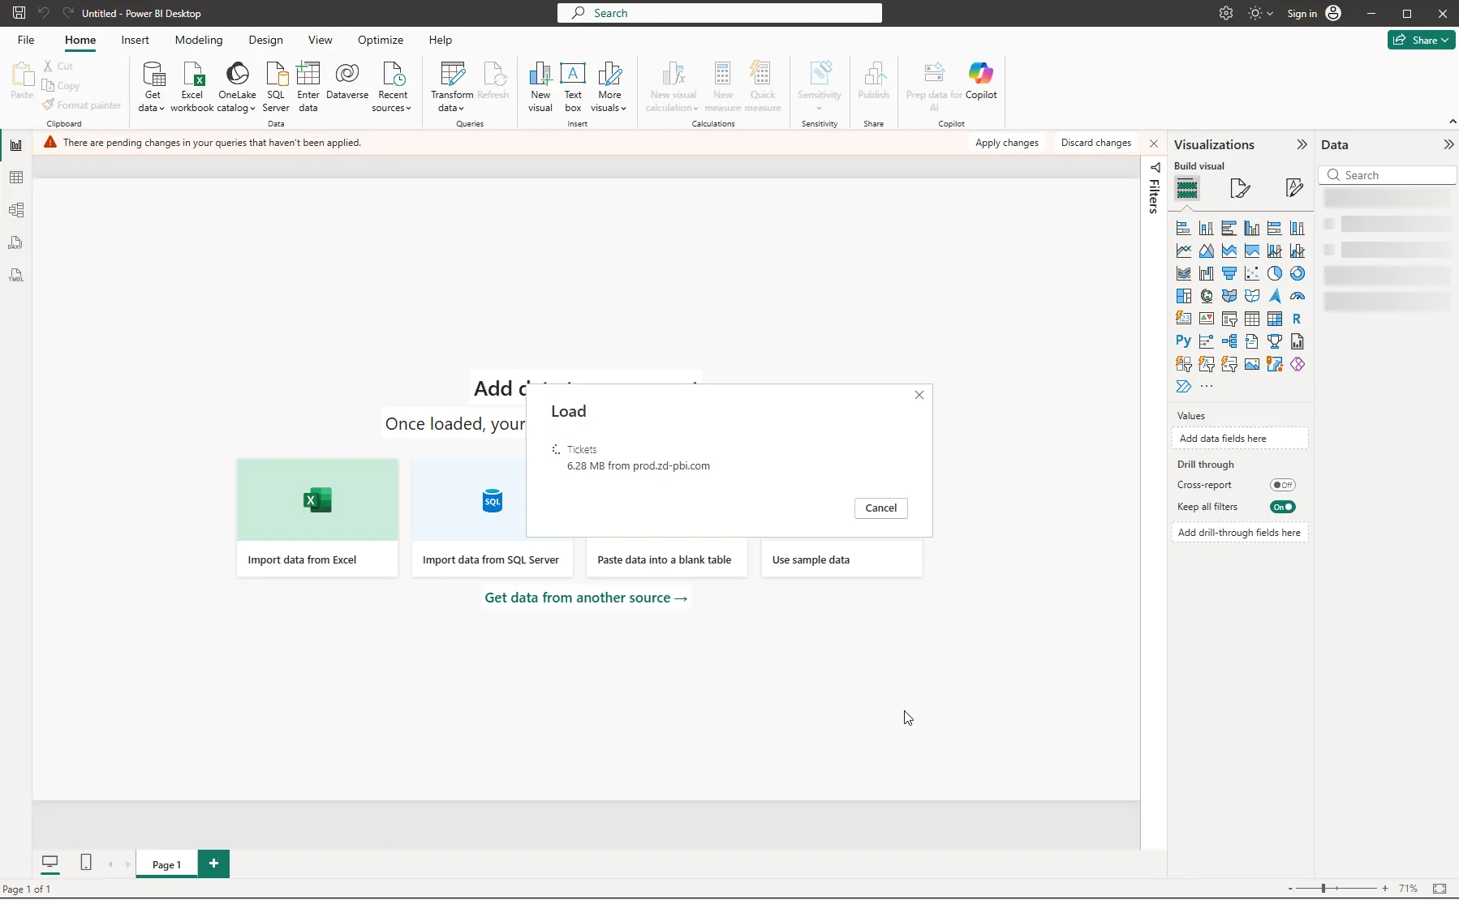Follow Get data from another source link

click(x=586, y=598)
